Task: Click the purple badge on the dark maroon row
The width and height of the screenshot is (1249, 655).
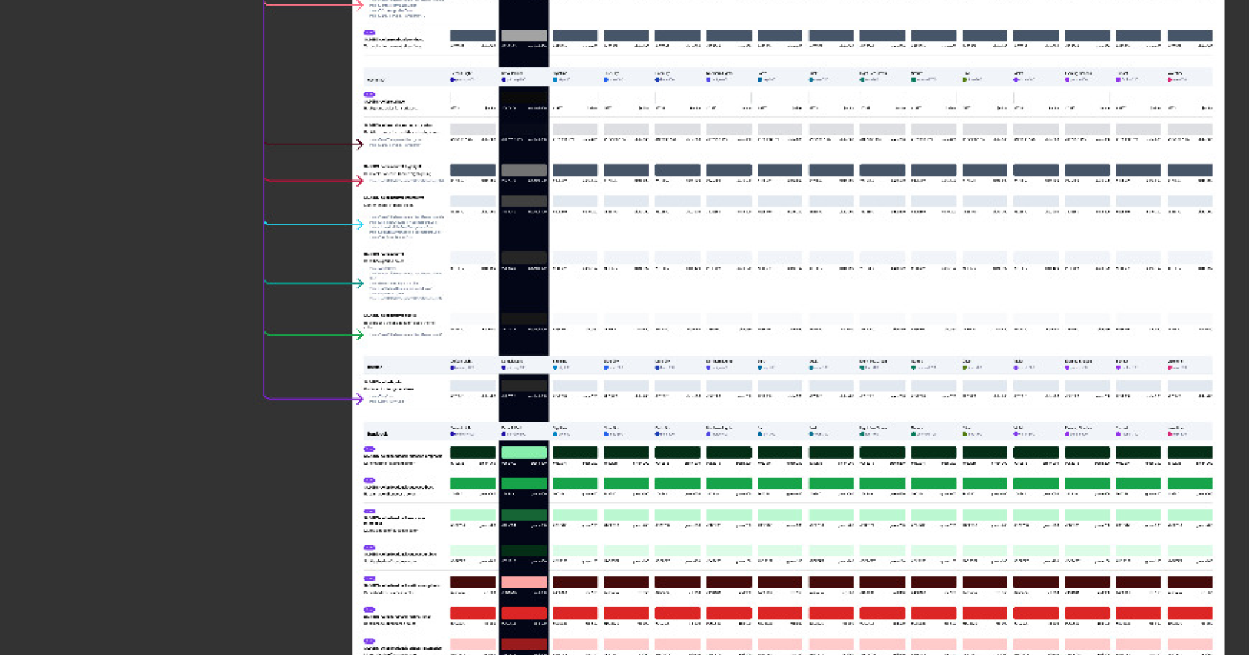Action: tap(369, 579)
